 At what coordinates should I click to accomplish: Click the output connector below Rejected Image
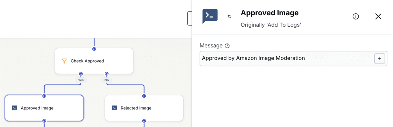tap(144, 121)
